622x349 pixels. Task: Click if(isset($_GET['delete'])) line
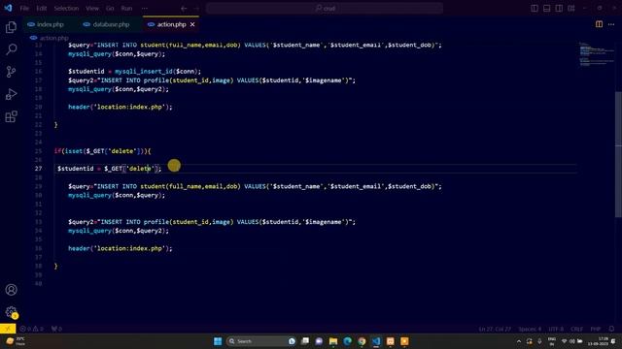(102, 151)
